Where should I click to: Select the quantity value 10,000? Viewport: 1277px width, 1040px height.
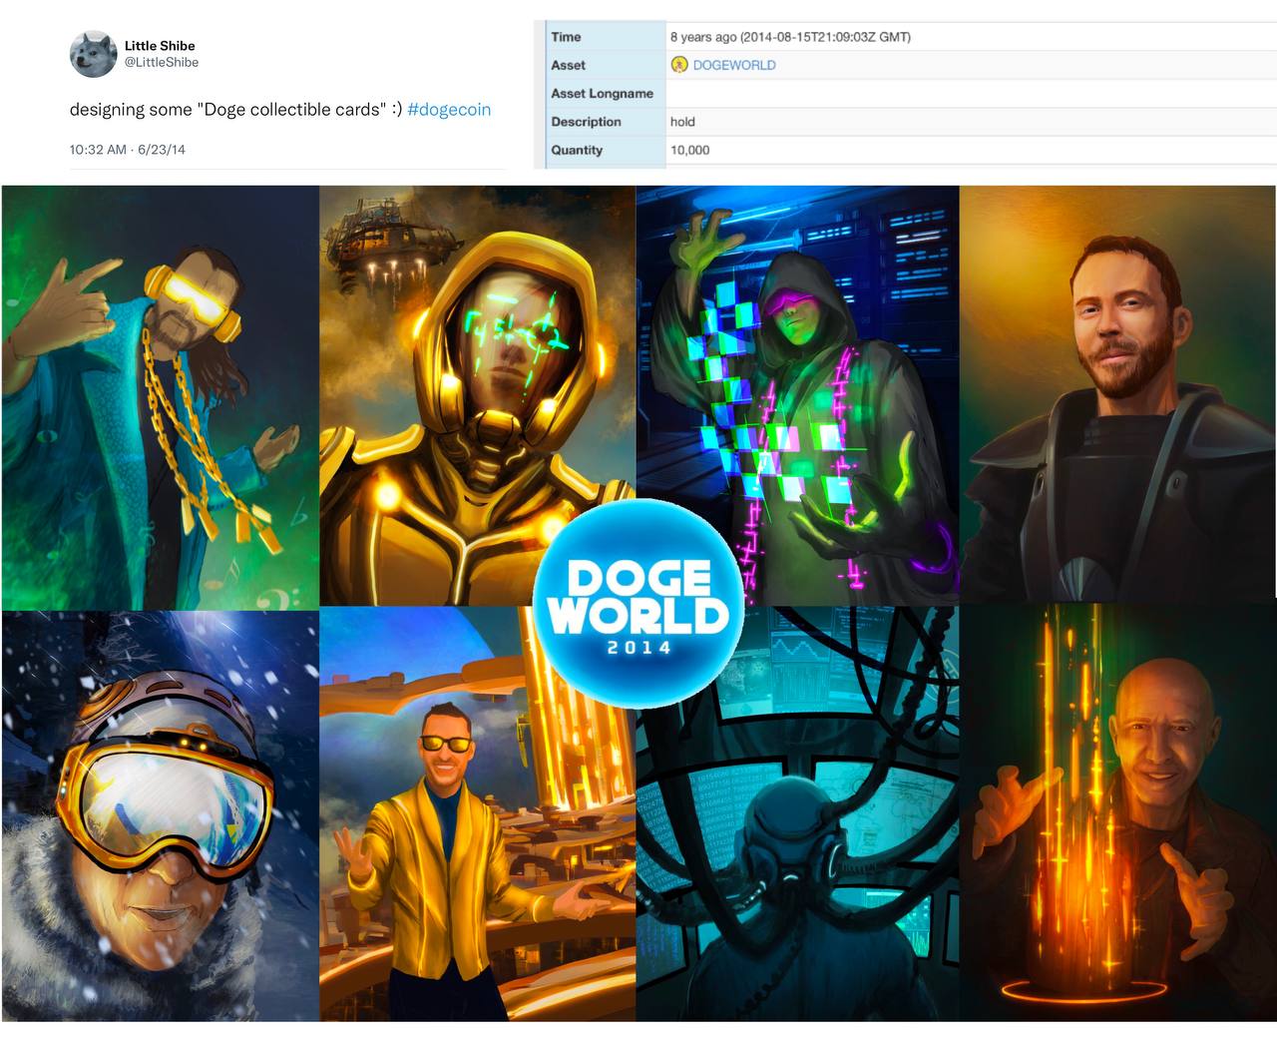[689, 150]
